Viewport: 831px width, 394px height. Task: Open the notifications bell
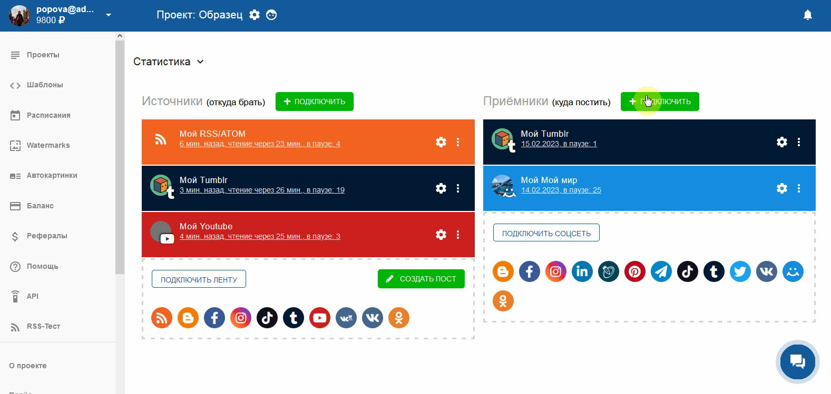coord(807,15)
